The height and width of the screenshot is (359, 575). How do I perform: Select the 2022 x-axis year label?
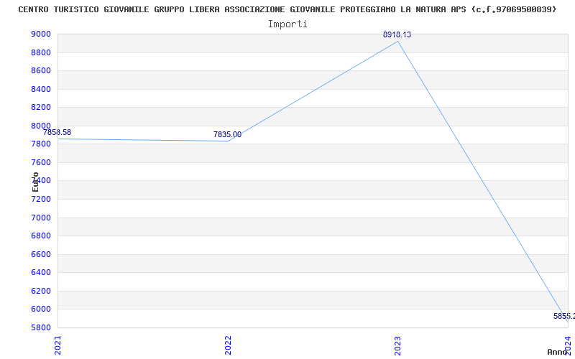(228, 345)
